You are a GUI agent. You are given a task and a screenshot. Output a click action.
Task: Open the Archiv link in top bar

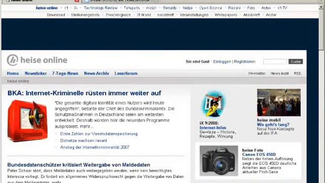coord(271,15)
